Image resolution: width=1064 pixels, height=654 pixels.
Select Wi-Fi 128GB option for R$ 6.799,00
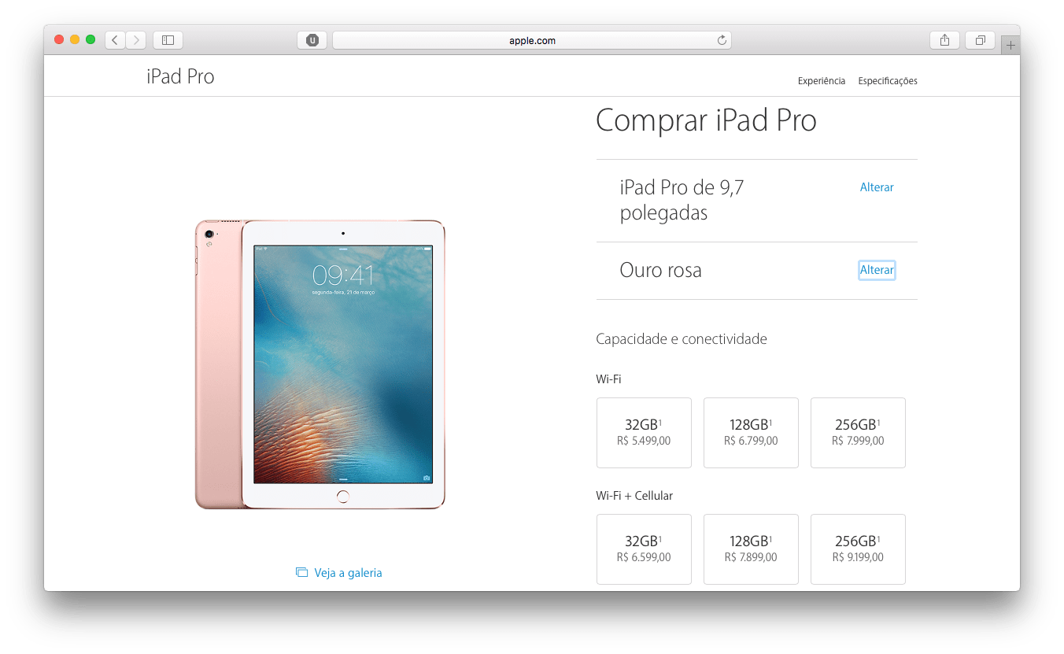[751, 433]
